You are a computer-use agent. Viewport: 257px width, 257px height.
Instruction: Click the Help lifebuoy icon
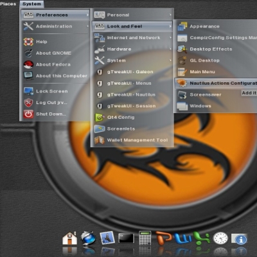28,42
